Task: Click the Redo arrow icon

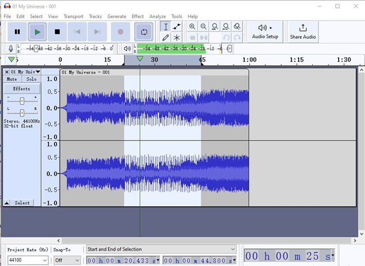Action: 237,37
